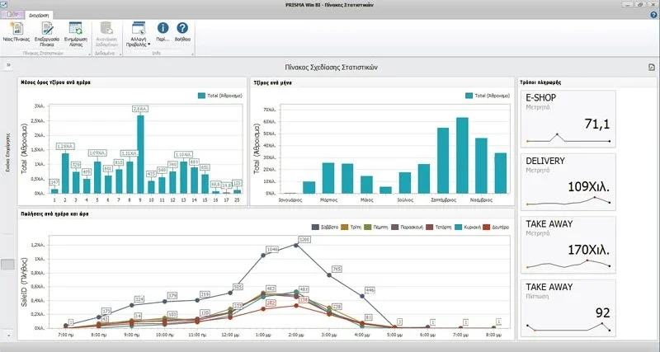The width and height of the screenshot is (660, 352).
Task: Click the Μέσος όρος τζίρου ανά ημέρα title
Action: [55, 83]
